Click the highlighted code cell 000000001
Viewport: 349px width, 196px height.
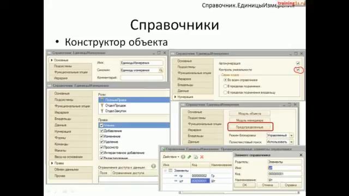pos(200,181)
